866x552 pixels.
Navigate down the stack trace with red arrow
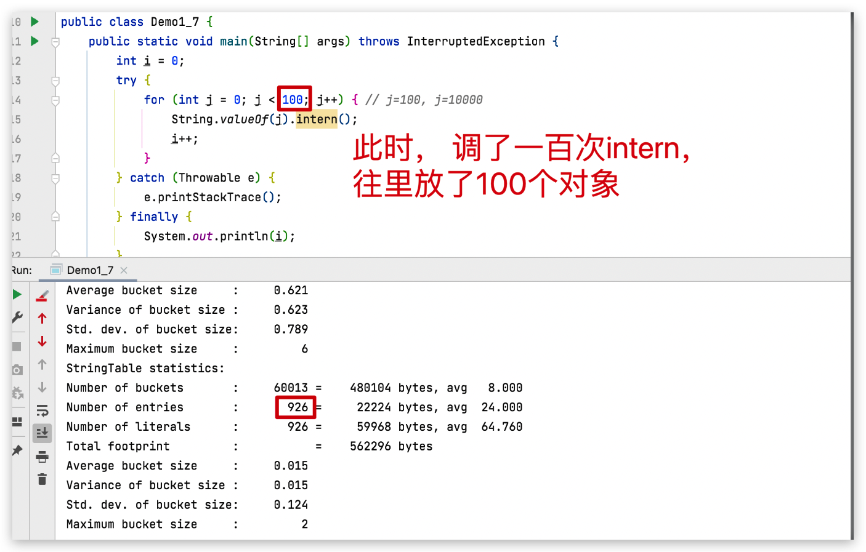tap(42, 341)
